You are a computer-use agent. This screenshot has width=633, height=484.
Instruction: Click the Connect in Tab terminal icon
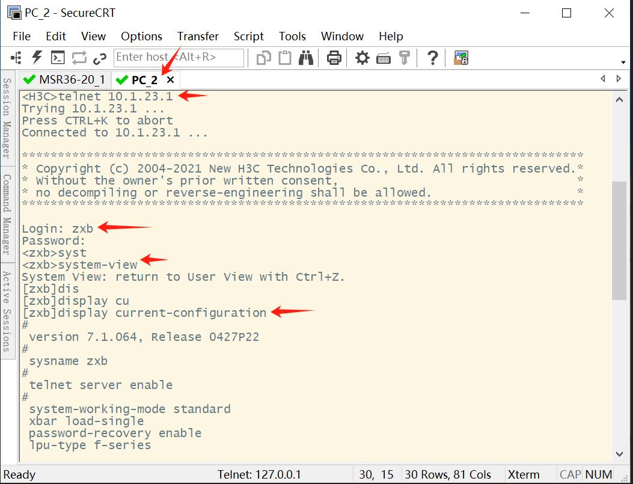(58, 58)
